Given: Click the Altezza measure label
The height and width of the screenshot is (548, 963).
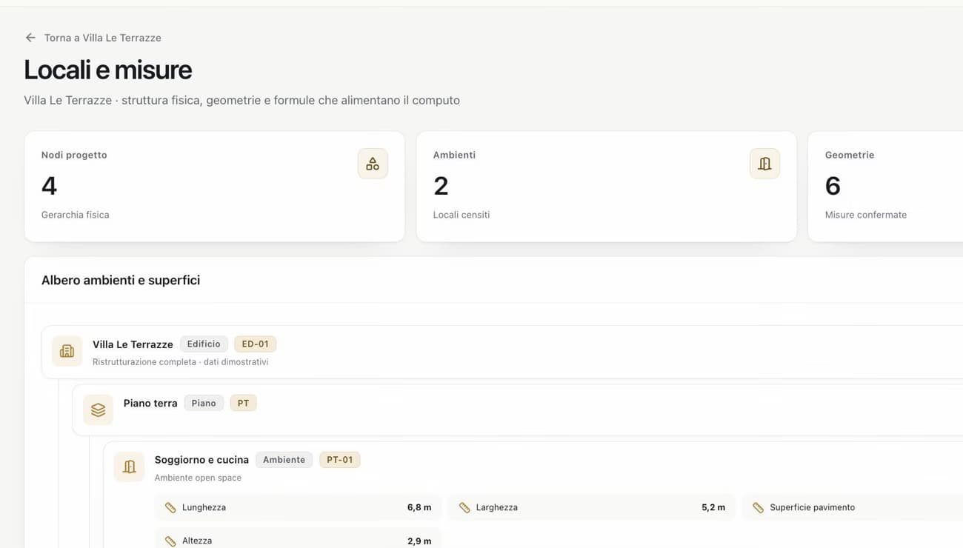Looking at the screenshot, I should 197,541.
